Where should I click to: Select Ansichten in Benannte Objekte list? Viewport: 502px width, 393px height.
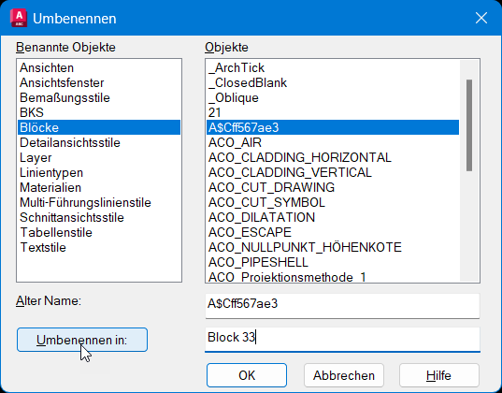[x=99, y=67]
